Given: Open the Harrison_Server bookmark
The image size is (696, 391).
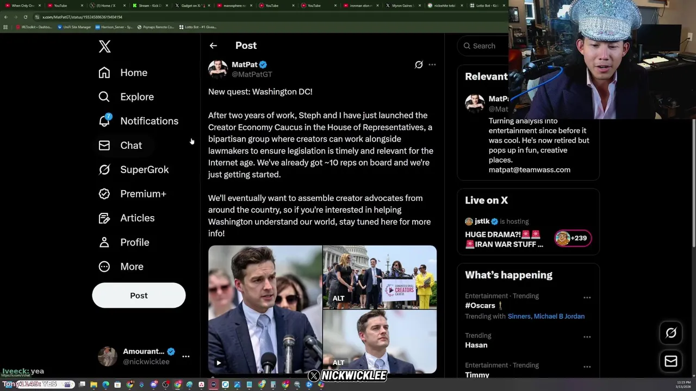Looking at the screenshot, I should point(114,27).
